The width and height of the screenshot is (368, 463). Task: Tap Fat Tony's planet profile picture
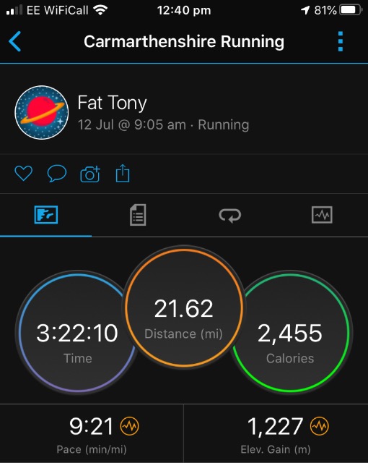pyautogui.click(x=42, y=113)
